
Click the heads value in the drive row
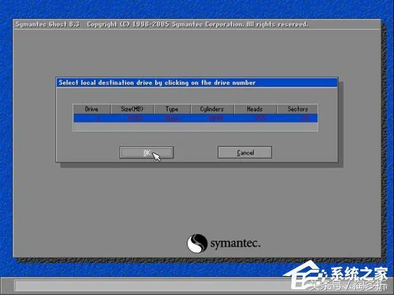click(259, 118)
